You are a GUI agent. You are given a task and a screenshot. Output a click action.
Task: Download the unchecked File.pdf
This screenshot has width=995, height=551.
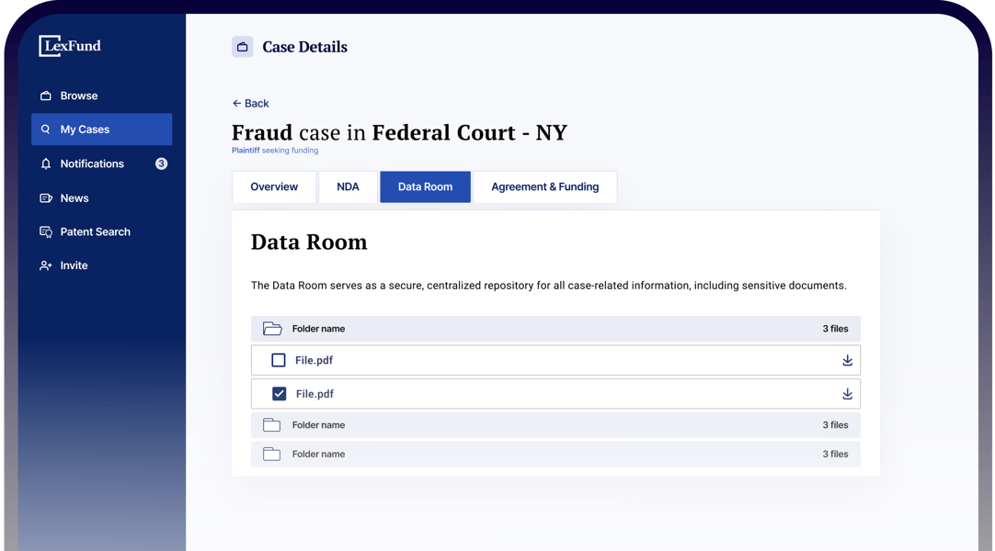847,361
